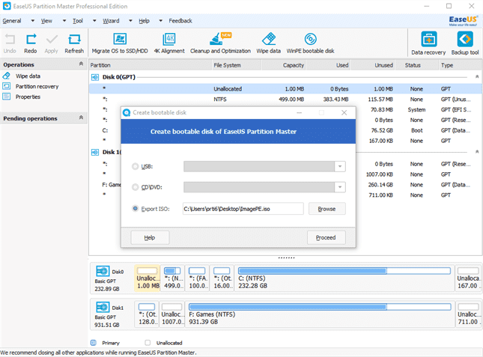Collapse the Pending operations panel
This screenshot has width=483, height=357.
[x=81, y=118]
